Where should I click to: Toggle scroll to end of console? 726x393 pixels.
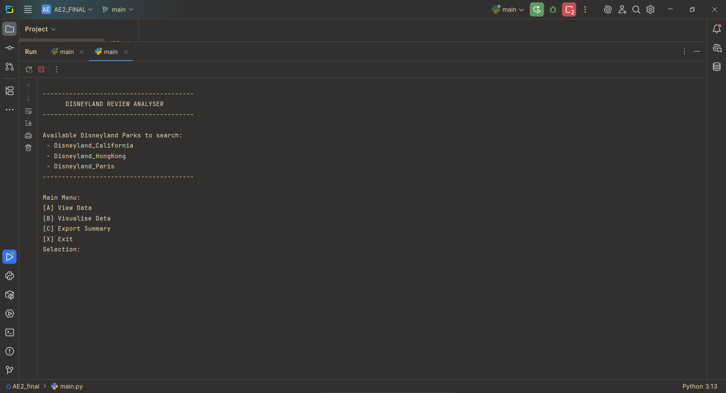pos(28,123)
